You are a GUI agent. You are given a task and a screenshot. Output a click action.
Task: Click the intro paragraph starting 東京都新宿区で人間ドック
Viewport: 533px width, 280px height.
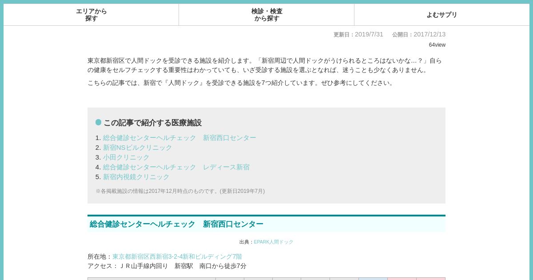coord(266,65)
